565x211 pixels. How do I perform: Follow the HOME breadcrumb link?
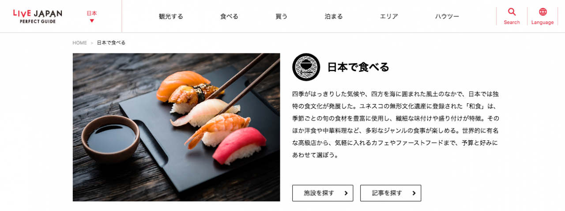(x=80, y=43)
